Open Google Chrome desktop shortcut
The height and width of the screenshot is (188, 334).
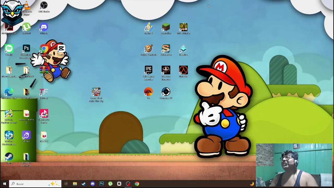click(x=44, y=49)
